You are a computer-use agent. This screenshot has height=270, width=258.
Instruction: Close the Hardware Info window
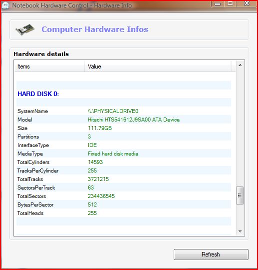[247, 3]
